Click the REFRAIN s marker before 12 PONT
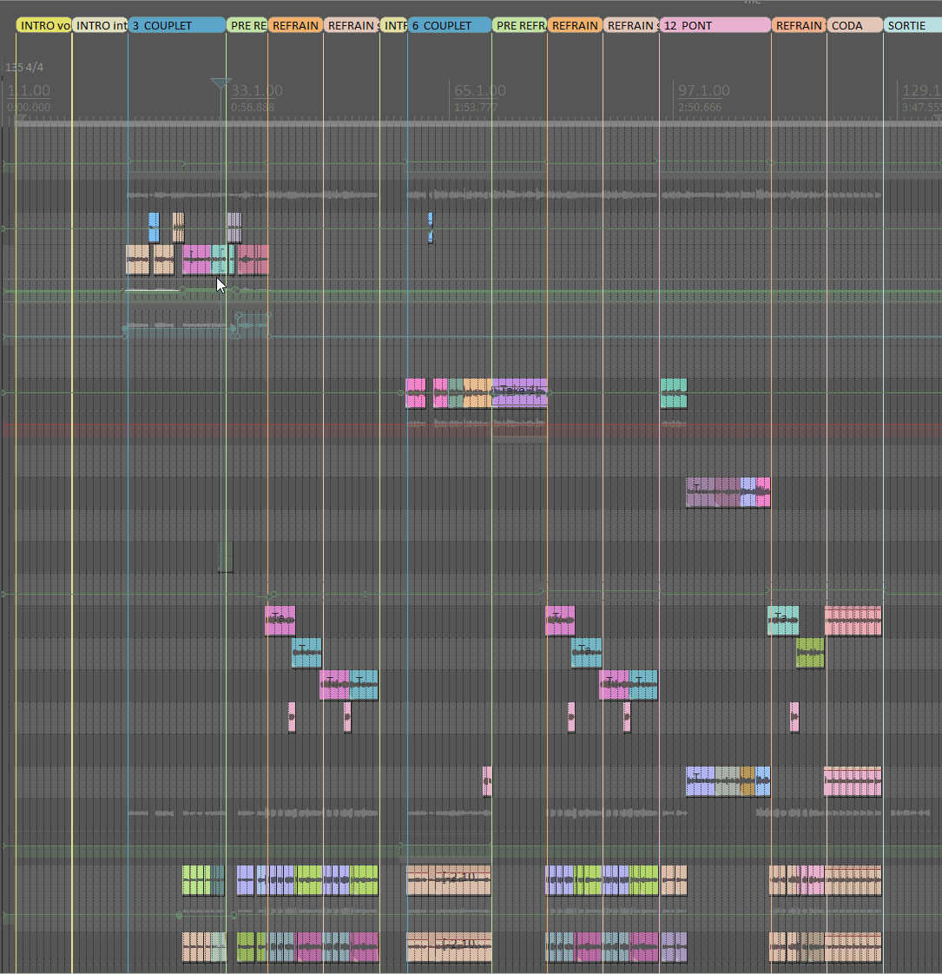Image resolution: width=942 pixels, height=974 pixels. [631, 25]
